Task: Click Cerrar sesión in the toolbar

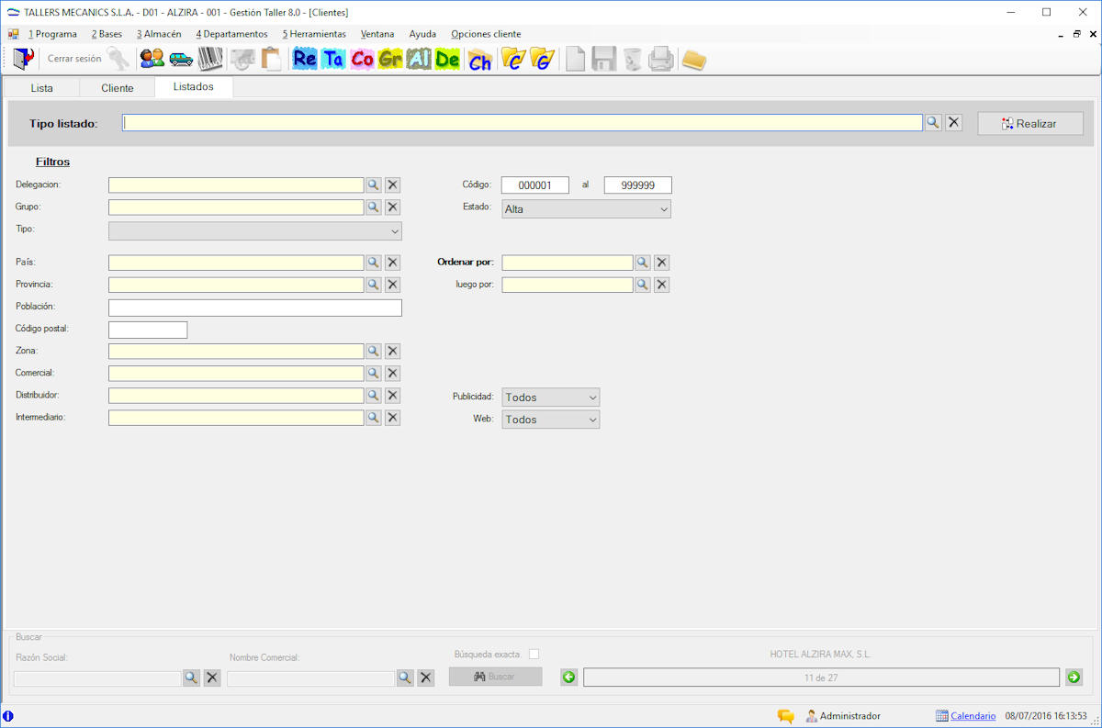Action: point(74,59)
